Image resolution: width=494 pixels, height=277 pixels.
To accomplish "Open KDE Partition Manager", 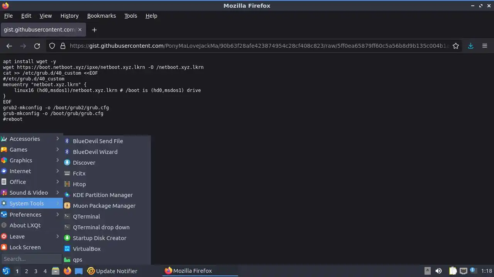I will [x=107, y=195].
